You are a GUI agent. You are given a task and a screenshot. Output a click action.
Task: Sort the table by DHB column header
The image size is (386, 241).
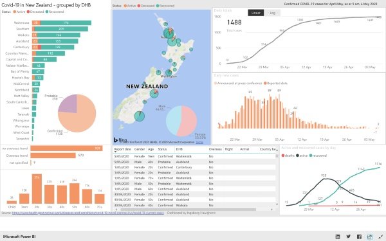pyautogui.click(x=179, y=149)
